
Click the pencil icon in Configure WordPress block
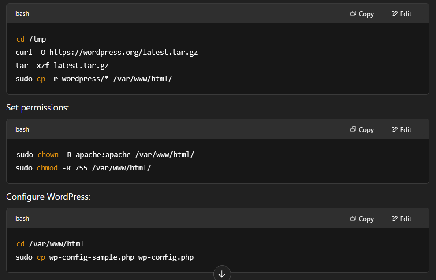coord(395,219)
